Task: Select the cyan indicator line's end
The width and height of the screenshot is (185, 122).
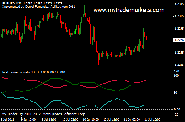Action: coord(146,105)
